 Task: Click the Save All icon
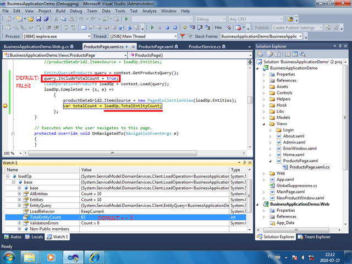point(46,19)
